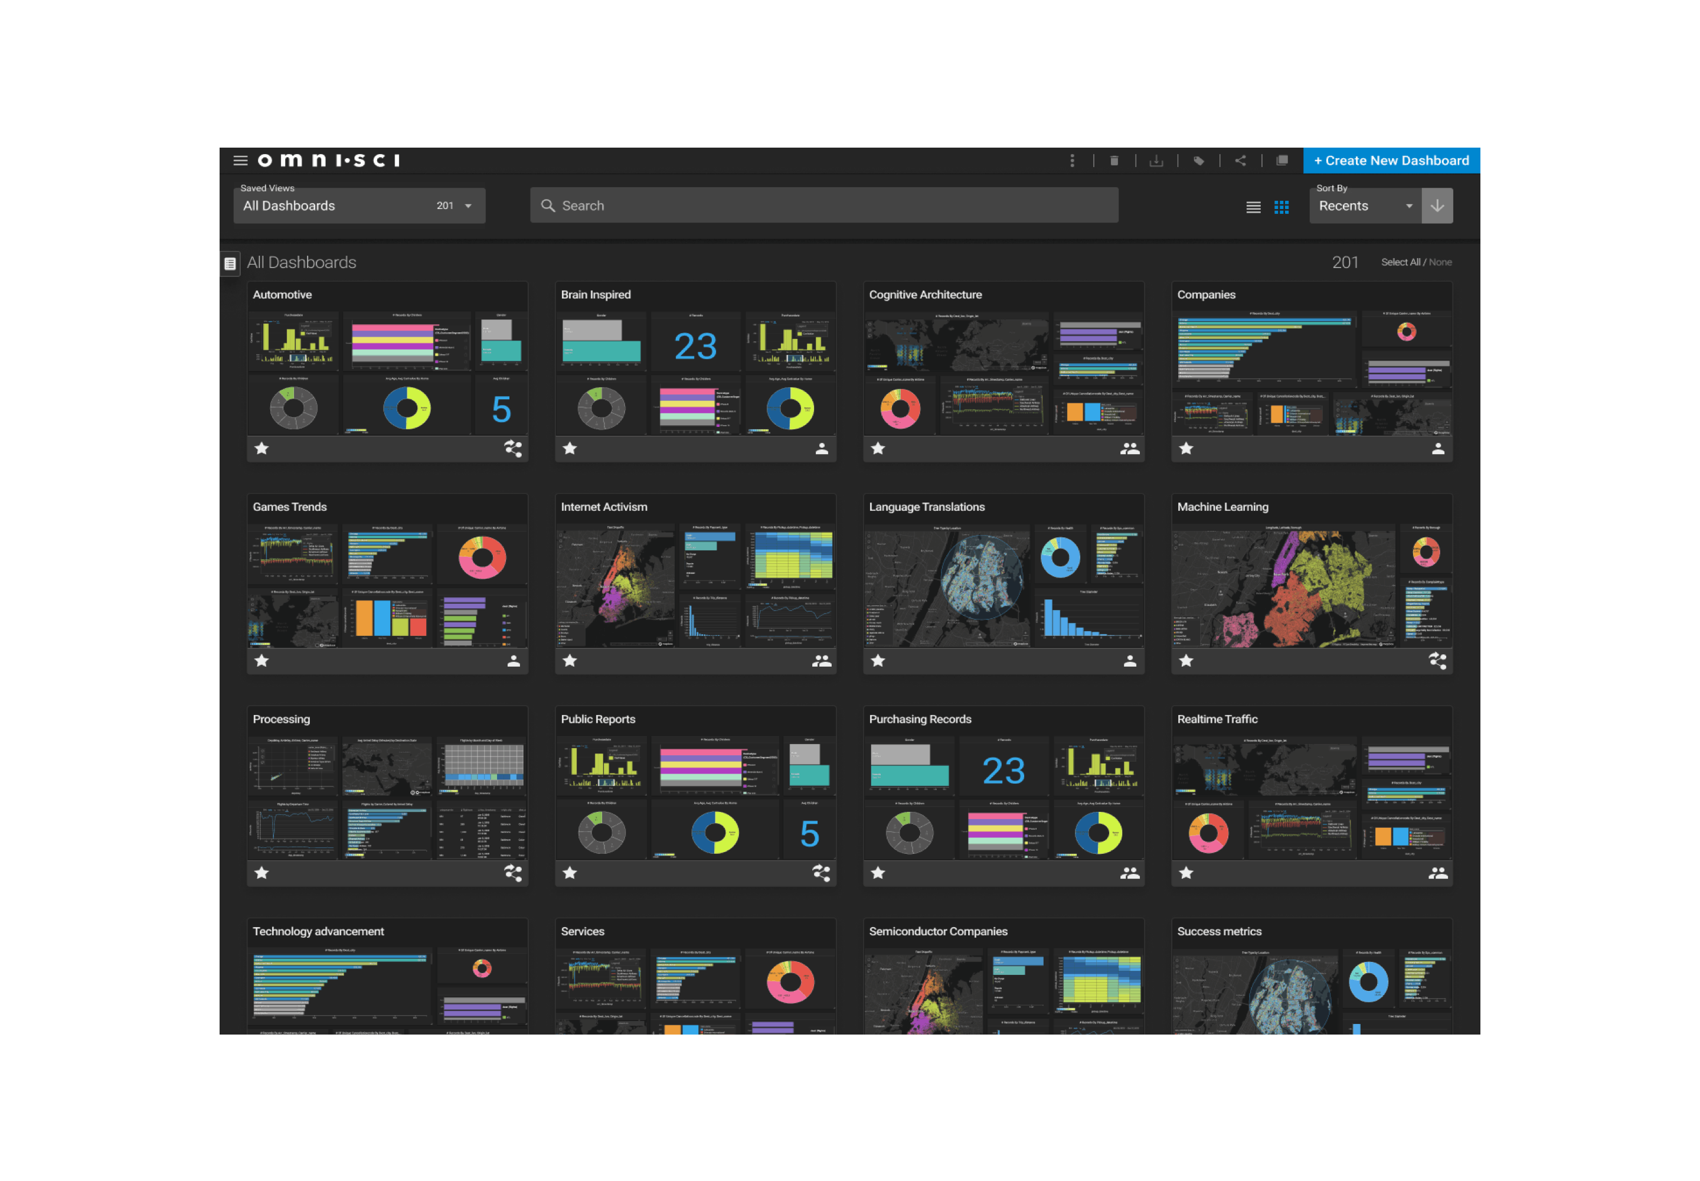Click the OmniSci logo in the header
Image resolution: width=1700 pixels, height=1181 pixels.
328,160
